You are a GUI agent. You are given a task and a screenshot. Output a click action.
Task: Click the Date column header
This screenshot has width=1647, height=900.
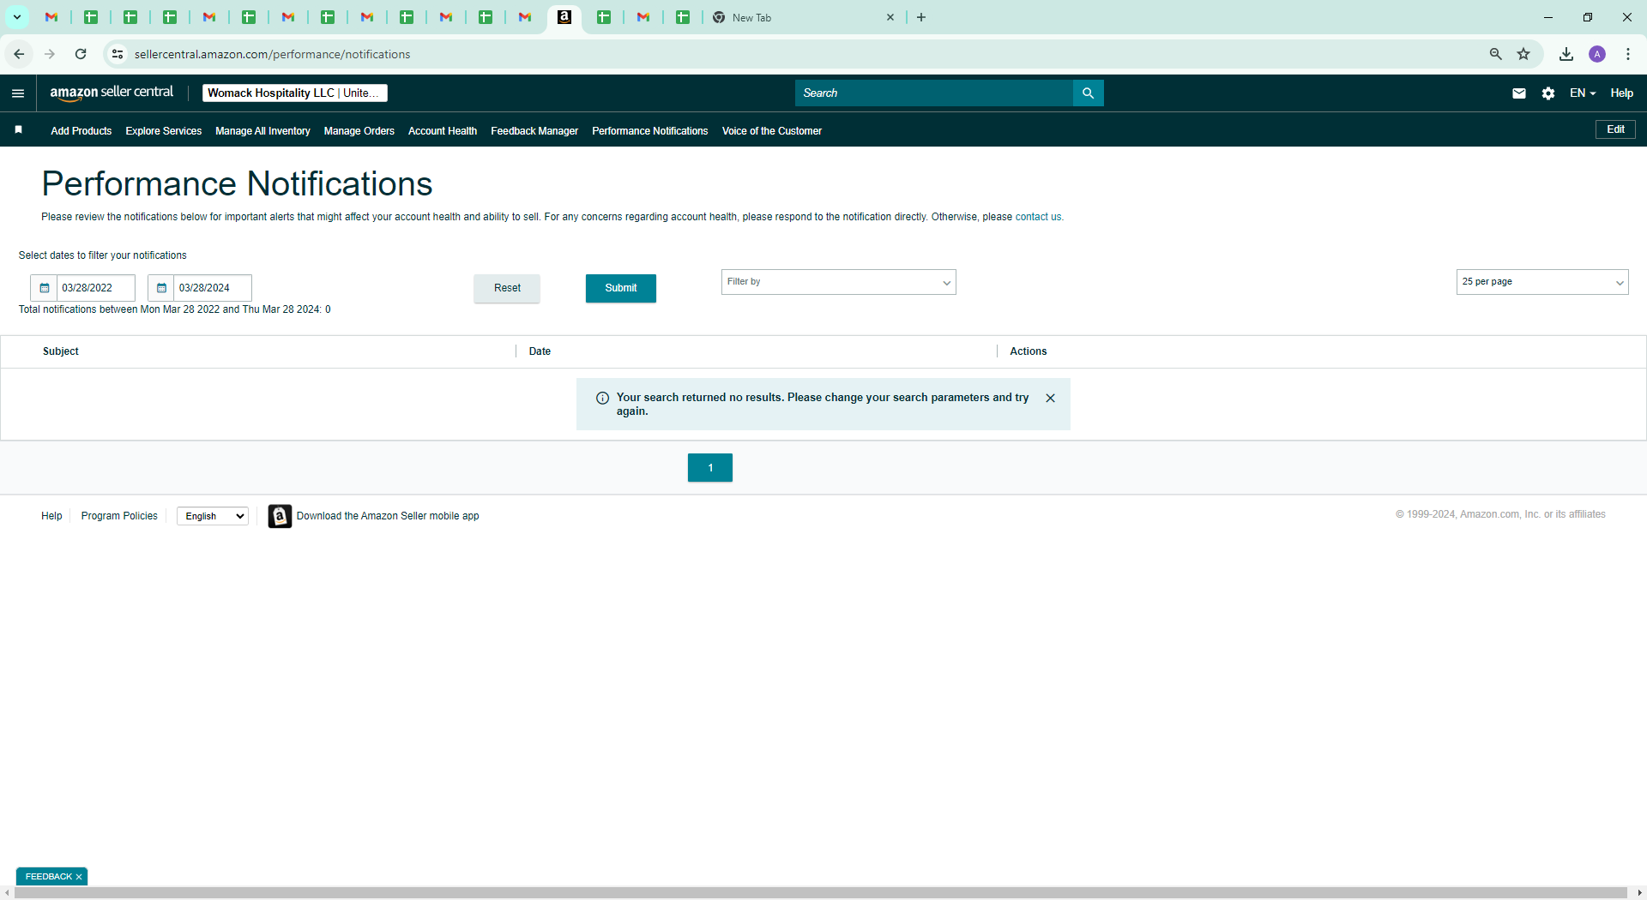click(x=540, y=351)
